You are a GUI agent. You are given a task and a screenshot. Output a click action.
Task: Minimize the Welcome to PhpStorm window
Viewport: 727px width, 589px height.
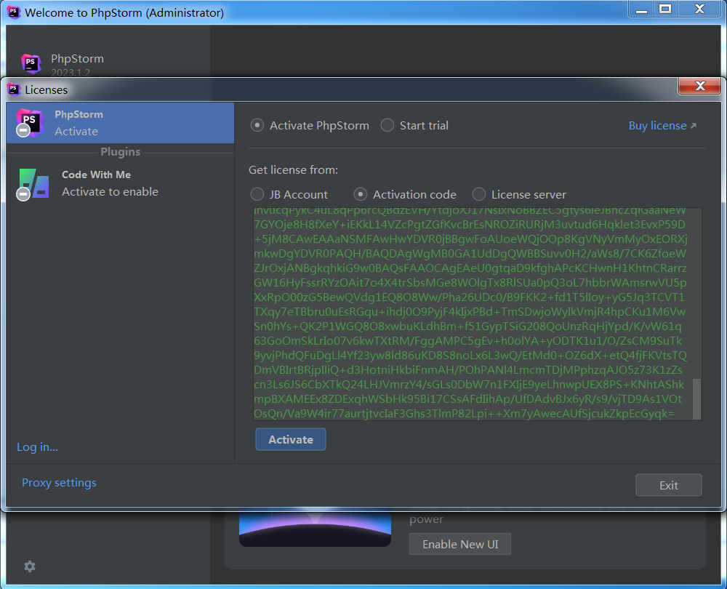click(x=642, y=9)
